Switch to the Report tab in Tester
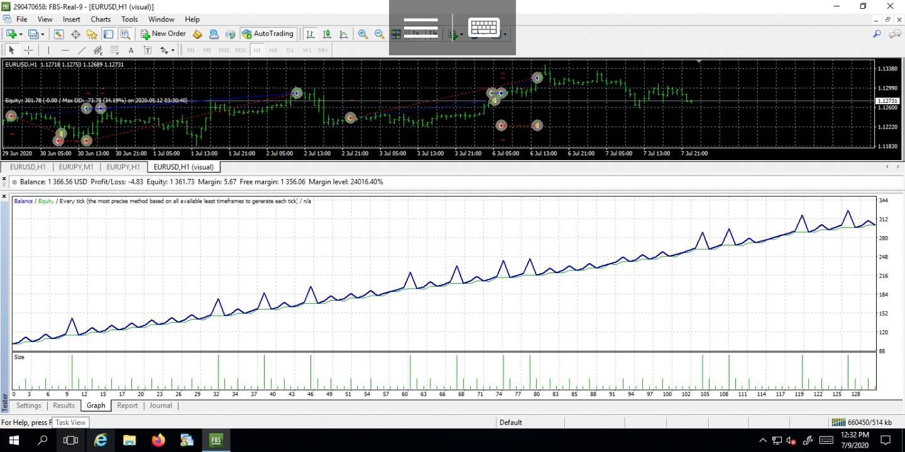905x452 pixels. (127, 406)
